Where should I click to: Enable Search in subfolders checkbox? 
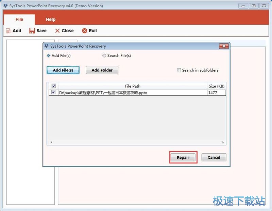tap(179, 70)
